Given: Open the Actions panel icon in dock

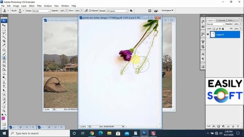Looking at the screenshot, I should (203, 27).
